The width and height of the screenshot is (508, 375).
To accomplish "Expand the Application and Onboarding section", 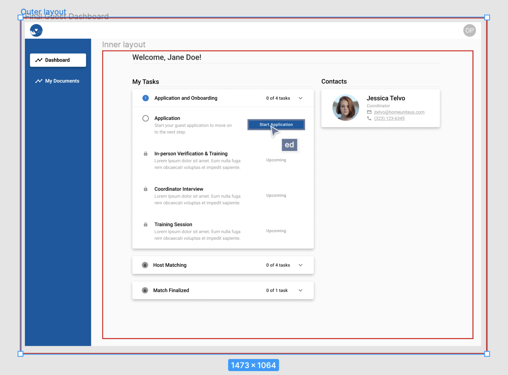I will coord(300,98).
